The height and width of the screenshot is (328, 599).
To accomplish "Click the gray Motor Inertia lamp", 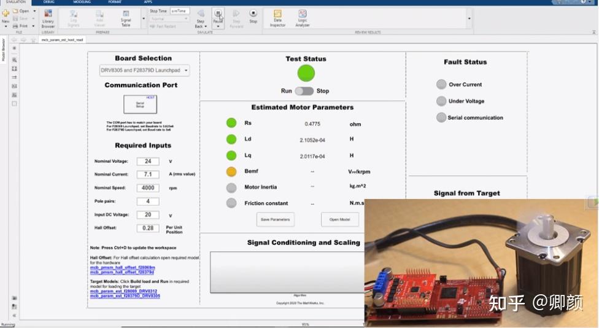I will click(x=231, y=188).
